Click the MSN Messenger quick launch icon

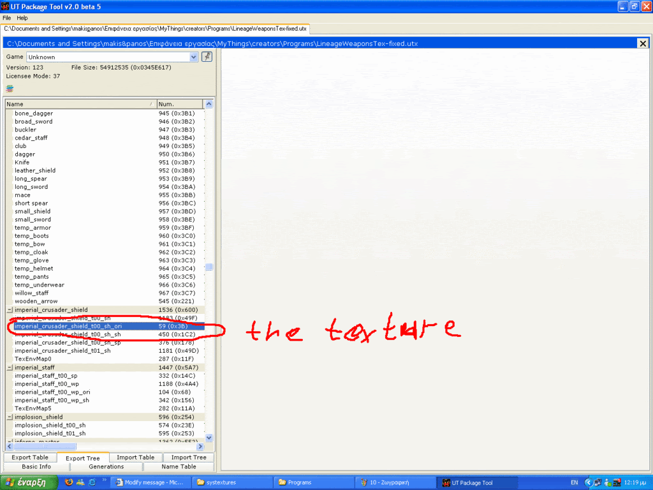80,482
